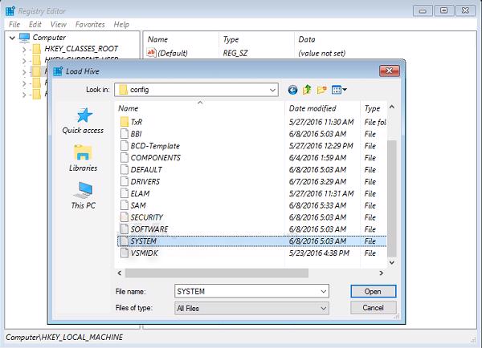This screenshot has height=348, width=482.
Task: Click the scroll down arrow of file list
Action: [392, 262]
